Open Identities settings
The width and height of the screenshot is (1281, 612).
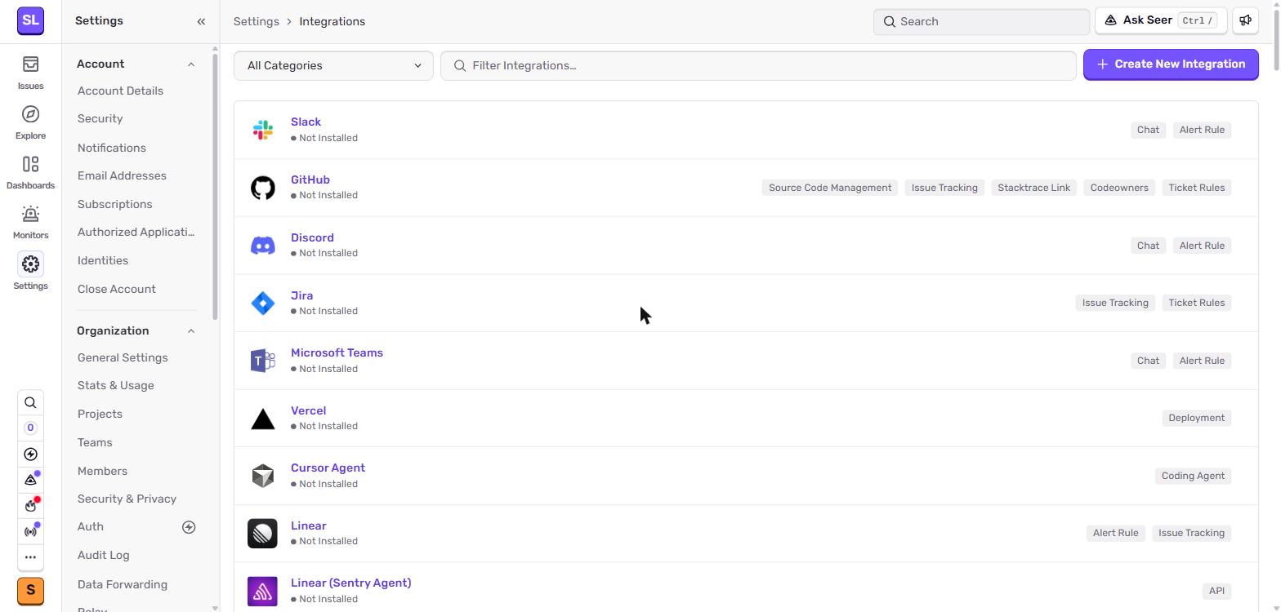pos(103,260)
